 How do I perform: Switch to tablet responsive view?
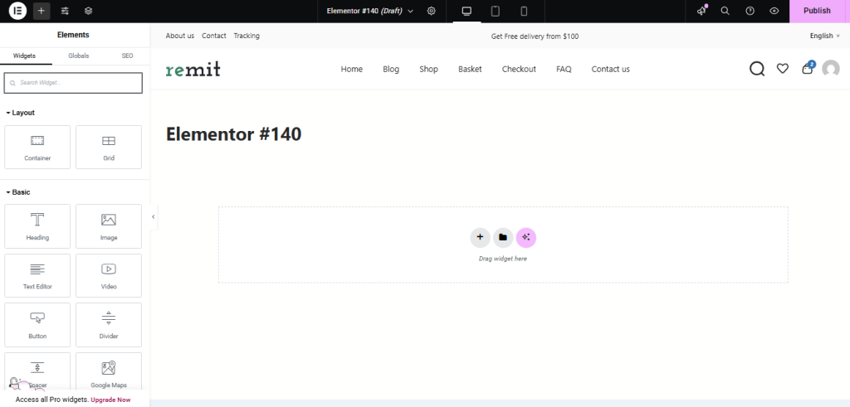pos(495,11)
